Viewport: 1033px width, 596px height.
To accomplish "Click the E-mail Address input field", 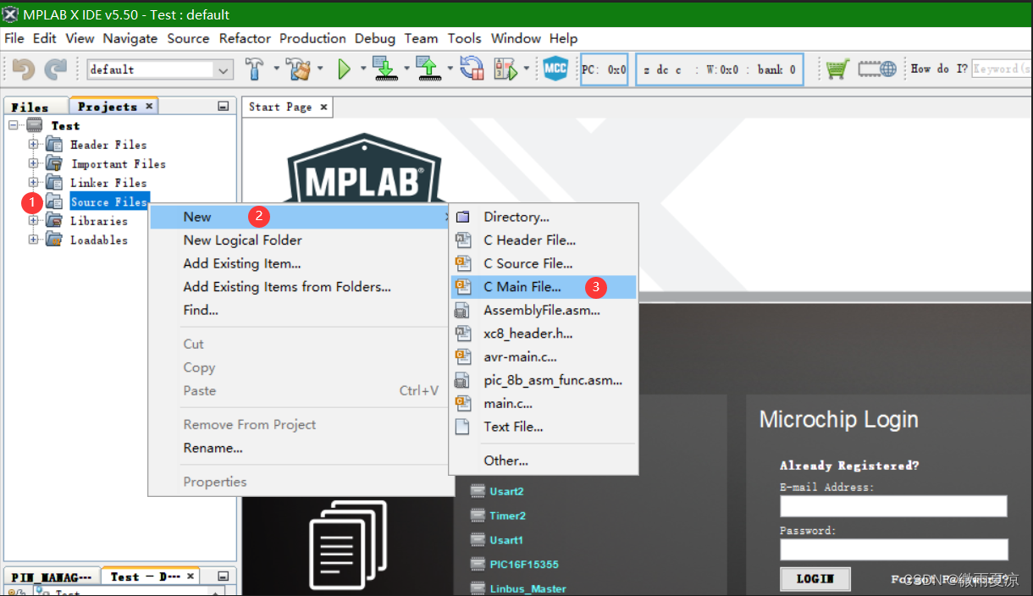I will click(893, 506).
